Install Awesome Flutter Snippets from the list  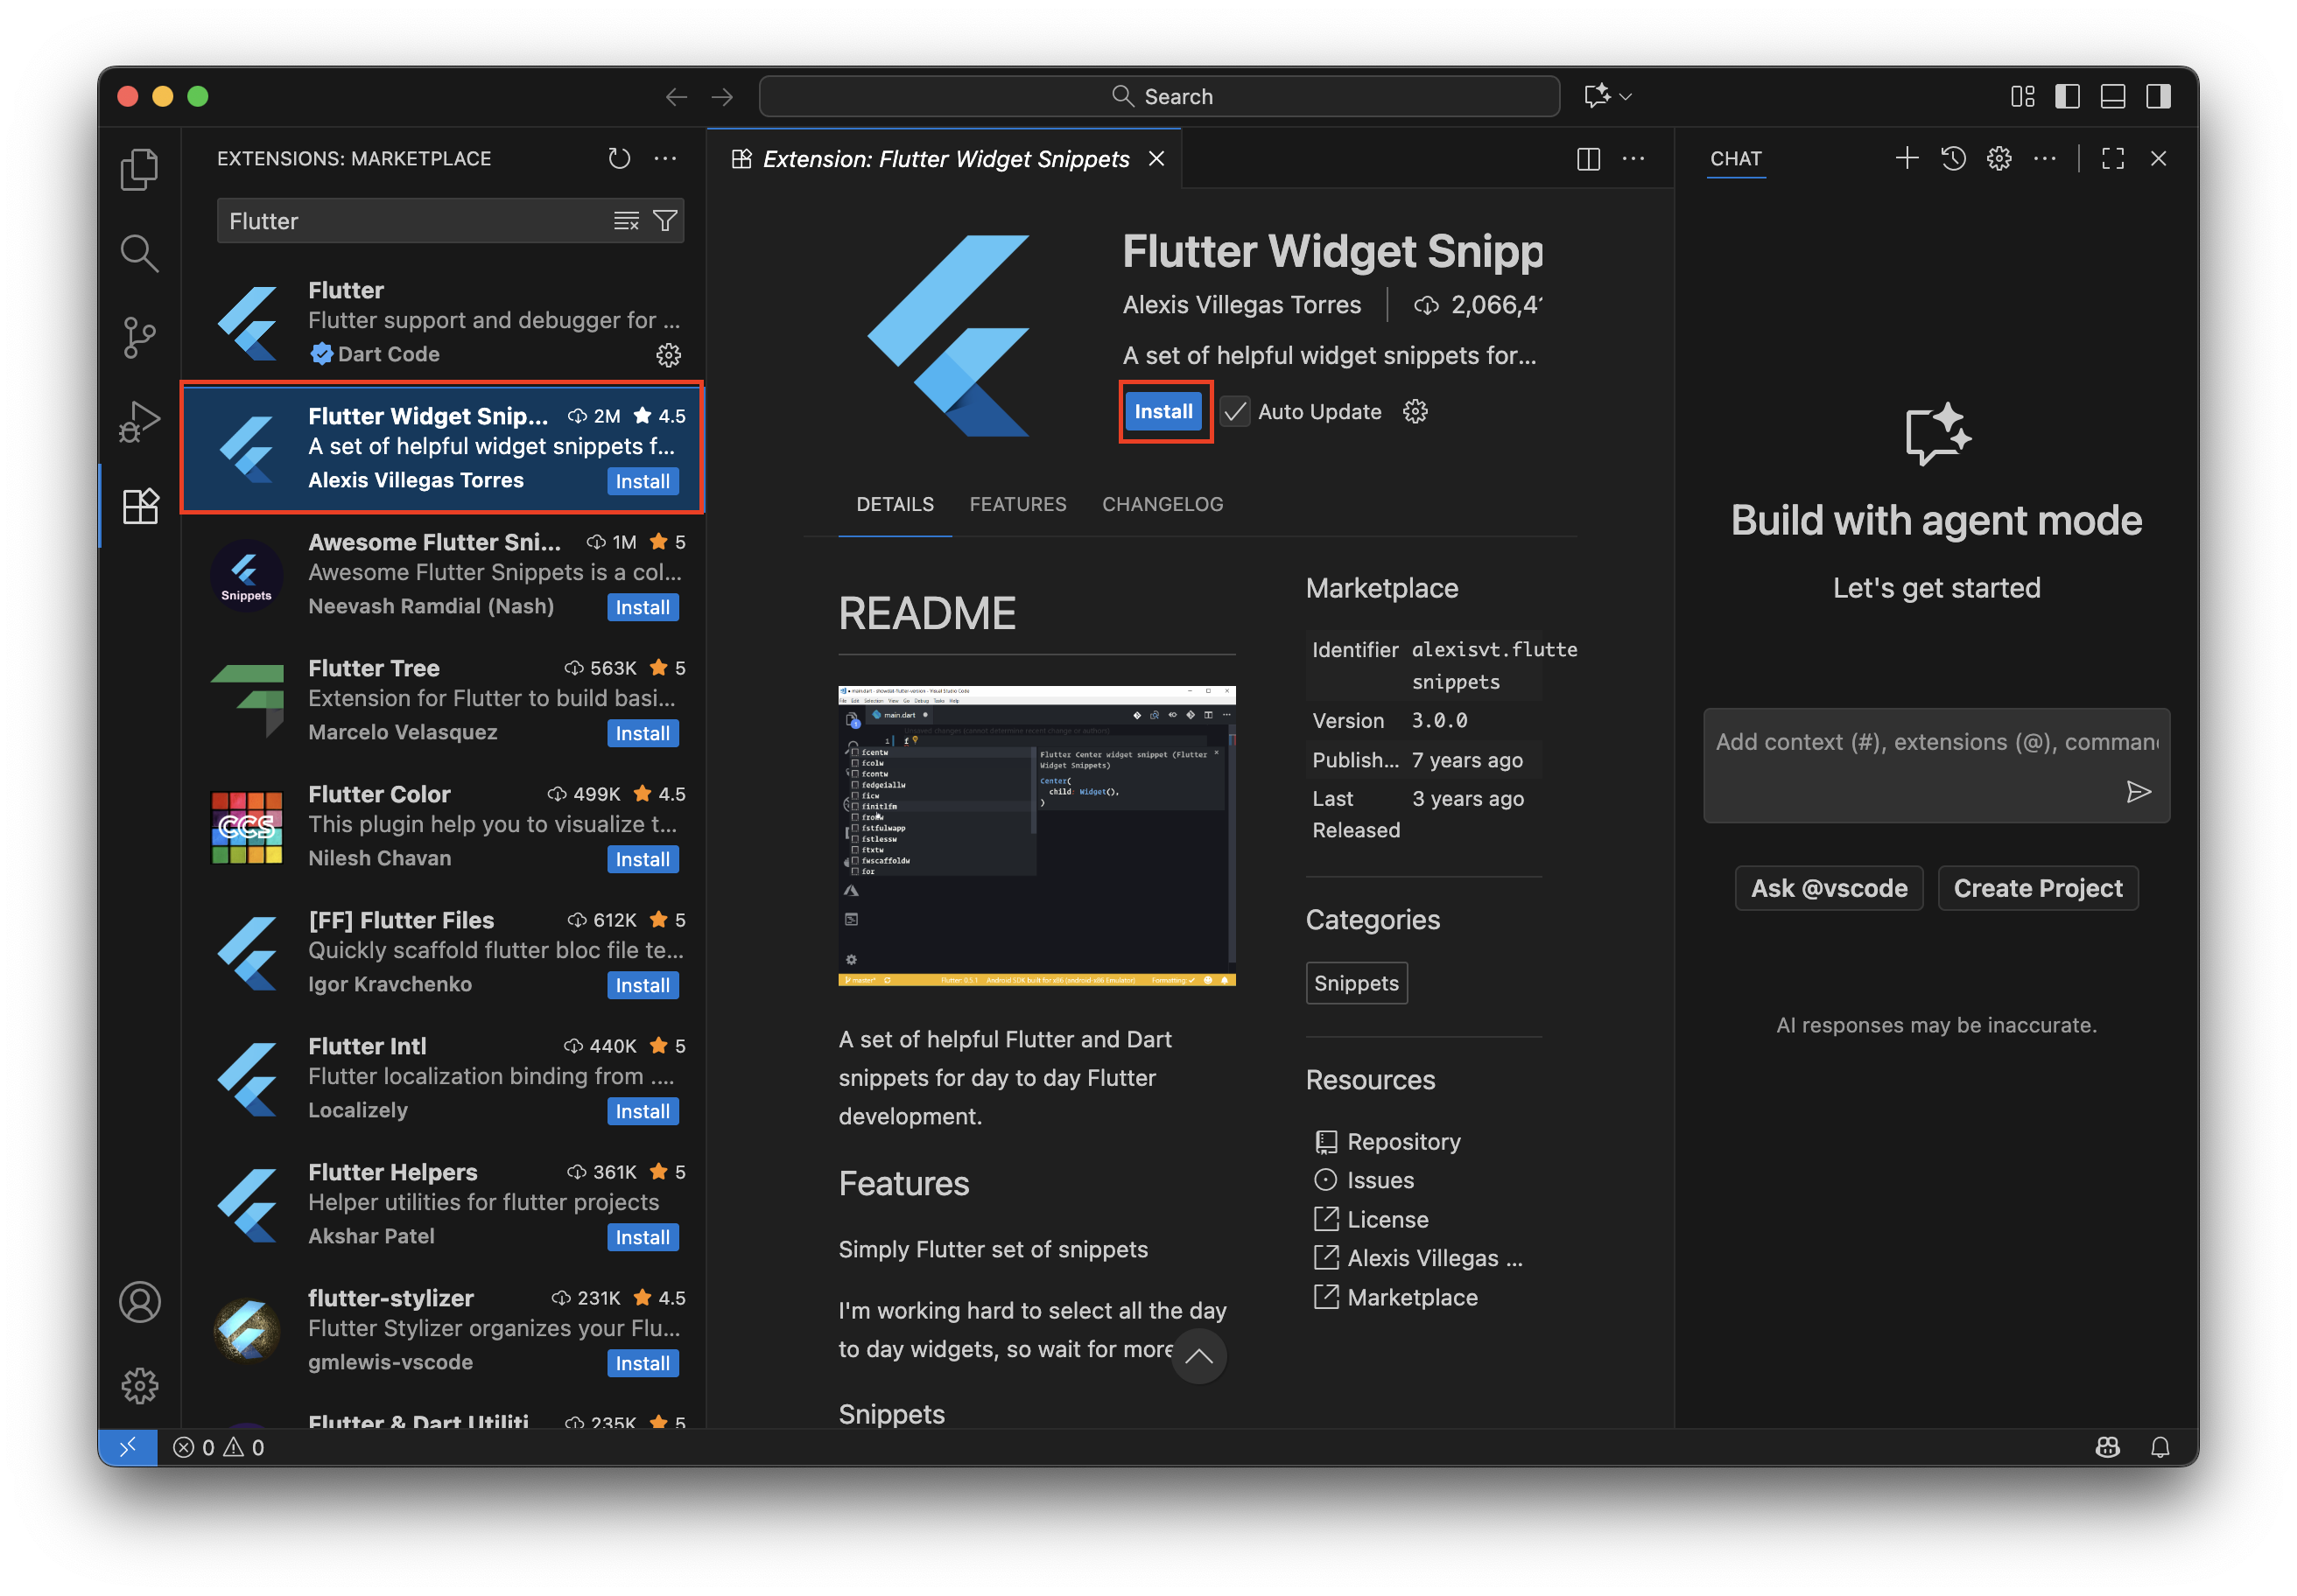tap(643, 607)
